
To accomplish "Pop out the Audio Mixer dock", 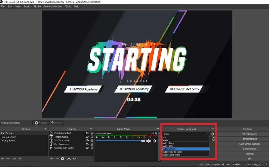I will [x=158, y=129].
